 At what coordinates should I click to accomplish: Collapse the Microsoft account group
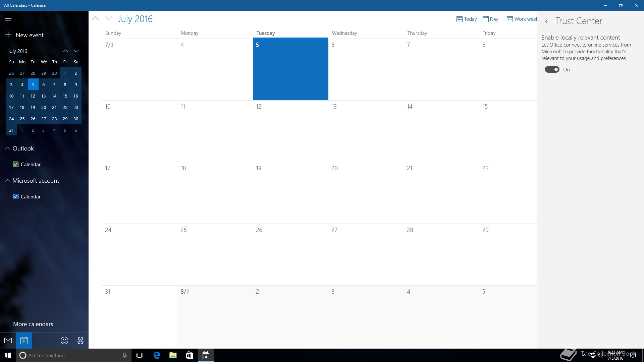[7, 180]
